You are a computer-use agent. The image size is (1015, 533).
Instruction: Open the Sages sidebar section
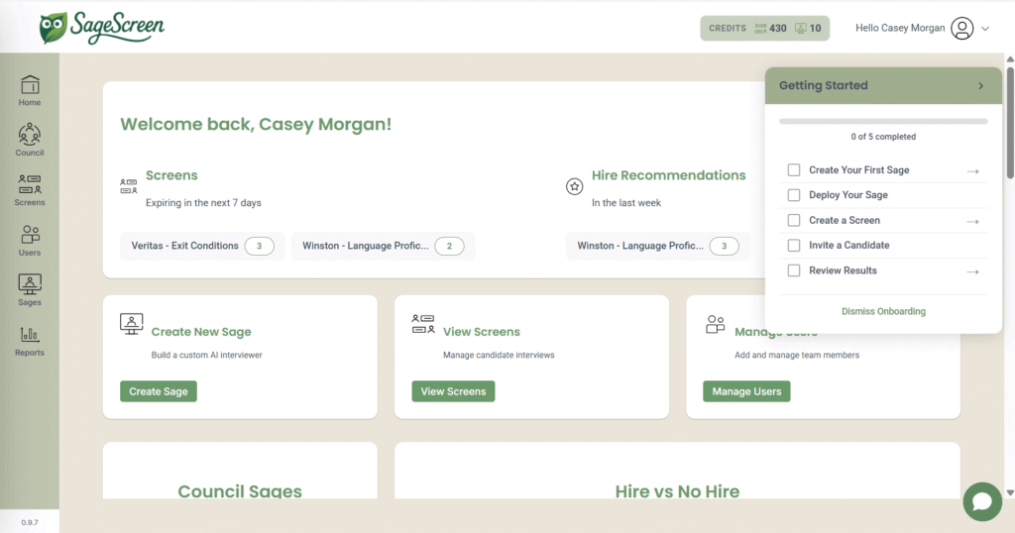coord(30,290)
